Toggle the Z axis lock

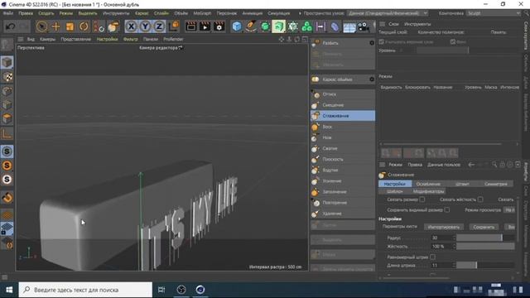pos(159,26)
